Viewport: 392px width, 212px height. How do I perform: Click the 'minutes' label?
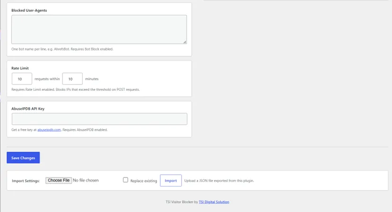92,79
